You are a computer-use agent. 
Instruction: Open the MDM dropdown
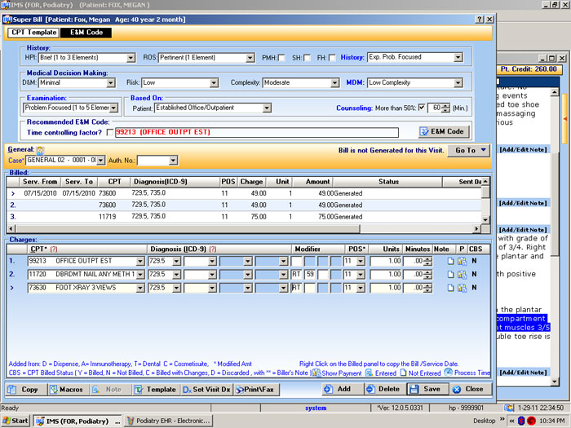pos(458,83)
